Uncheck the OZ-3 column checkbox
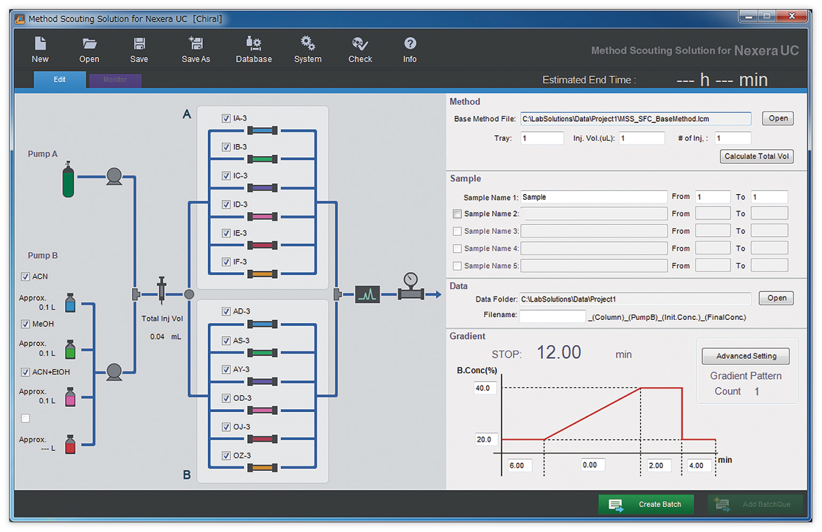This screenshot has width=822, height=532. click(x=226, y=456)
